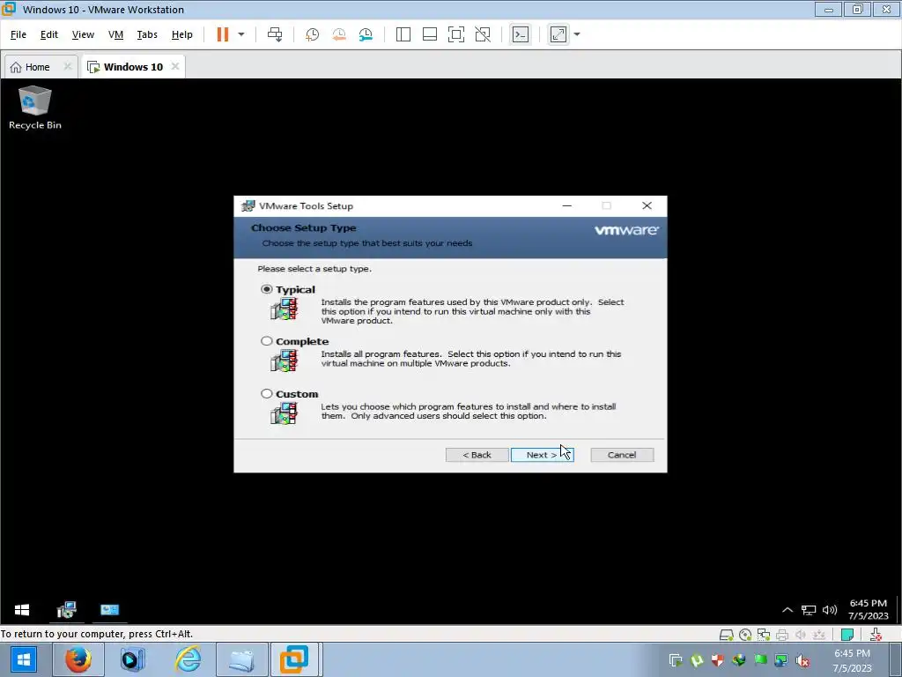The width and height of the screenshot is (902, 677).
Task: Show hidden guest tray icons chevron
Action: (x=787, y=610)
